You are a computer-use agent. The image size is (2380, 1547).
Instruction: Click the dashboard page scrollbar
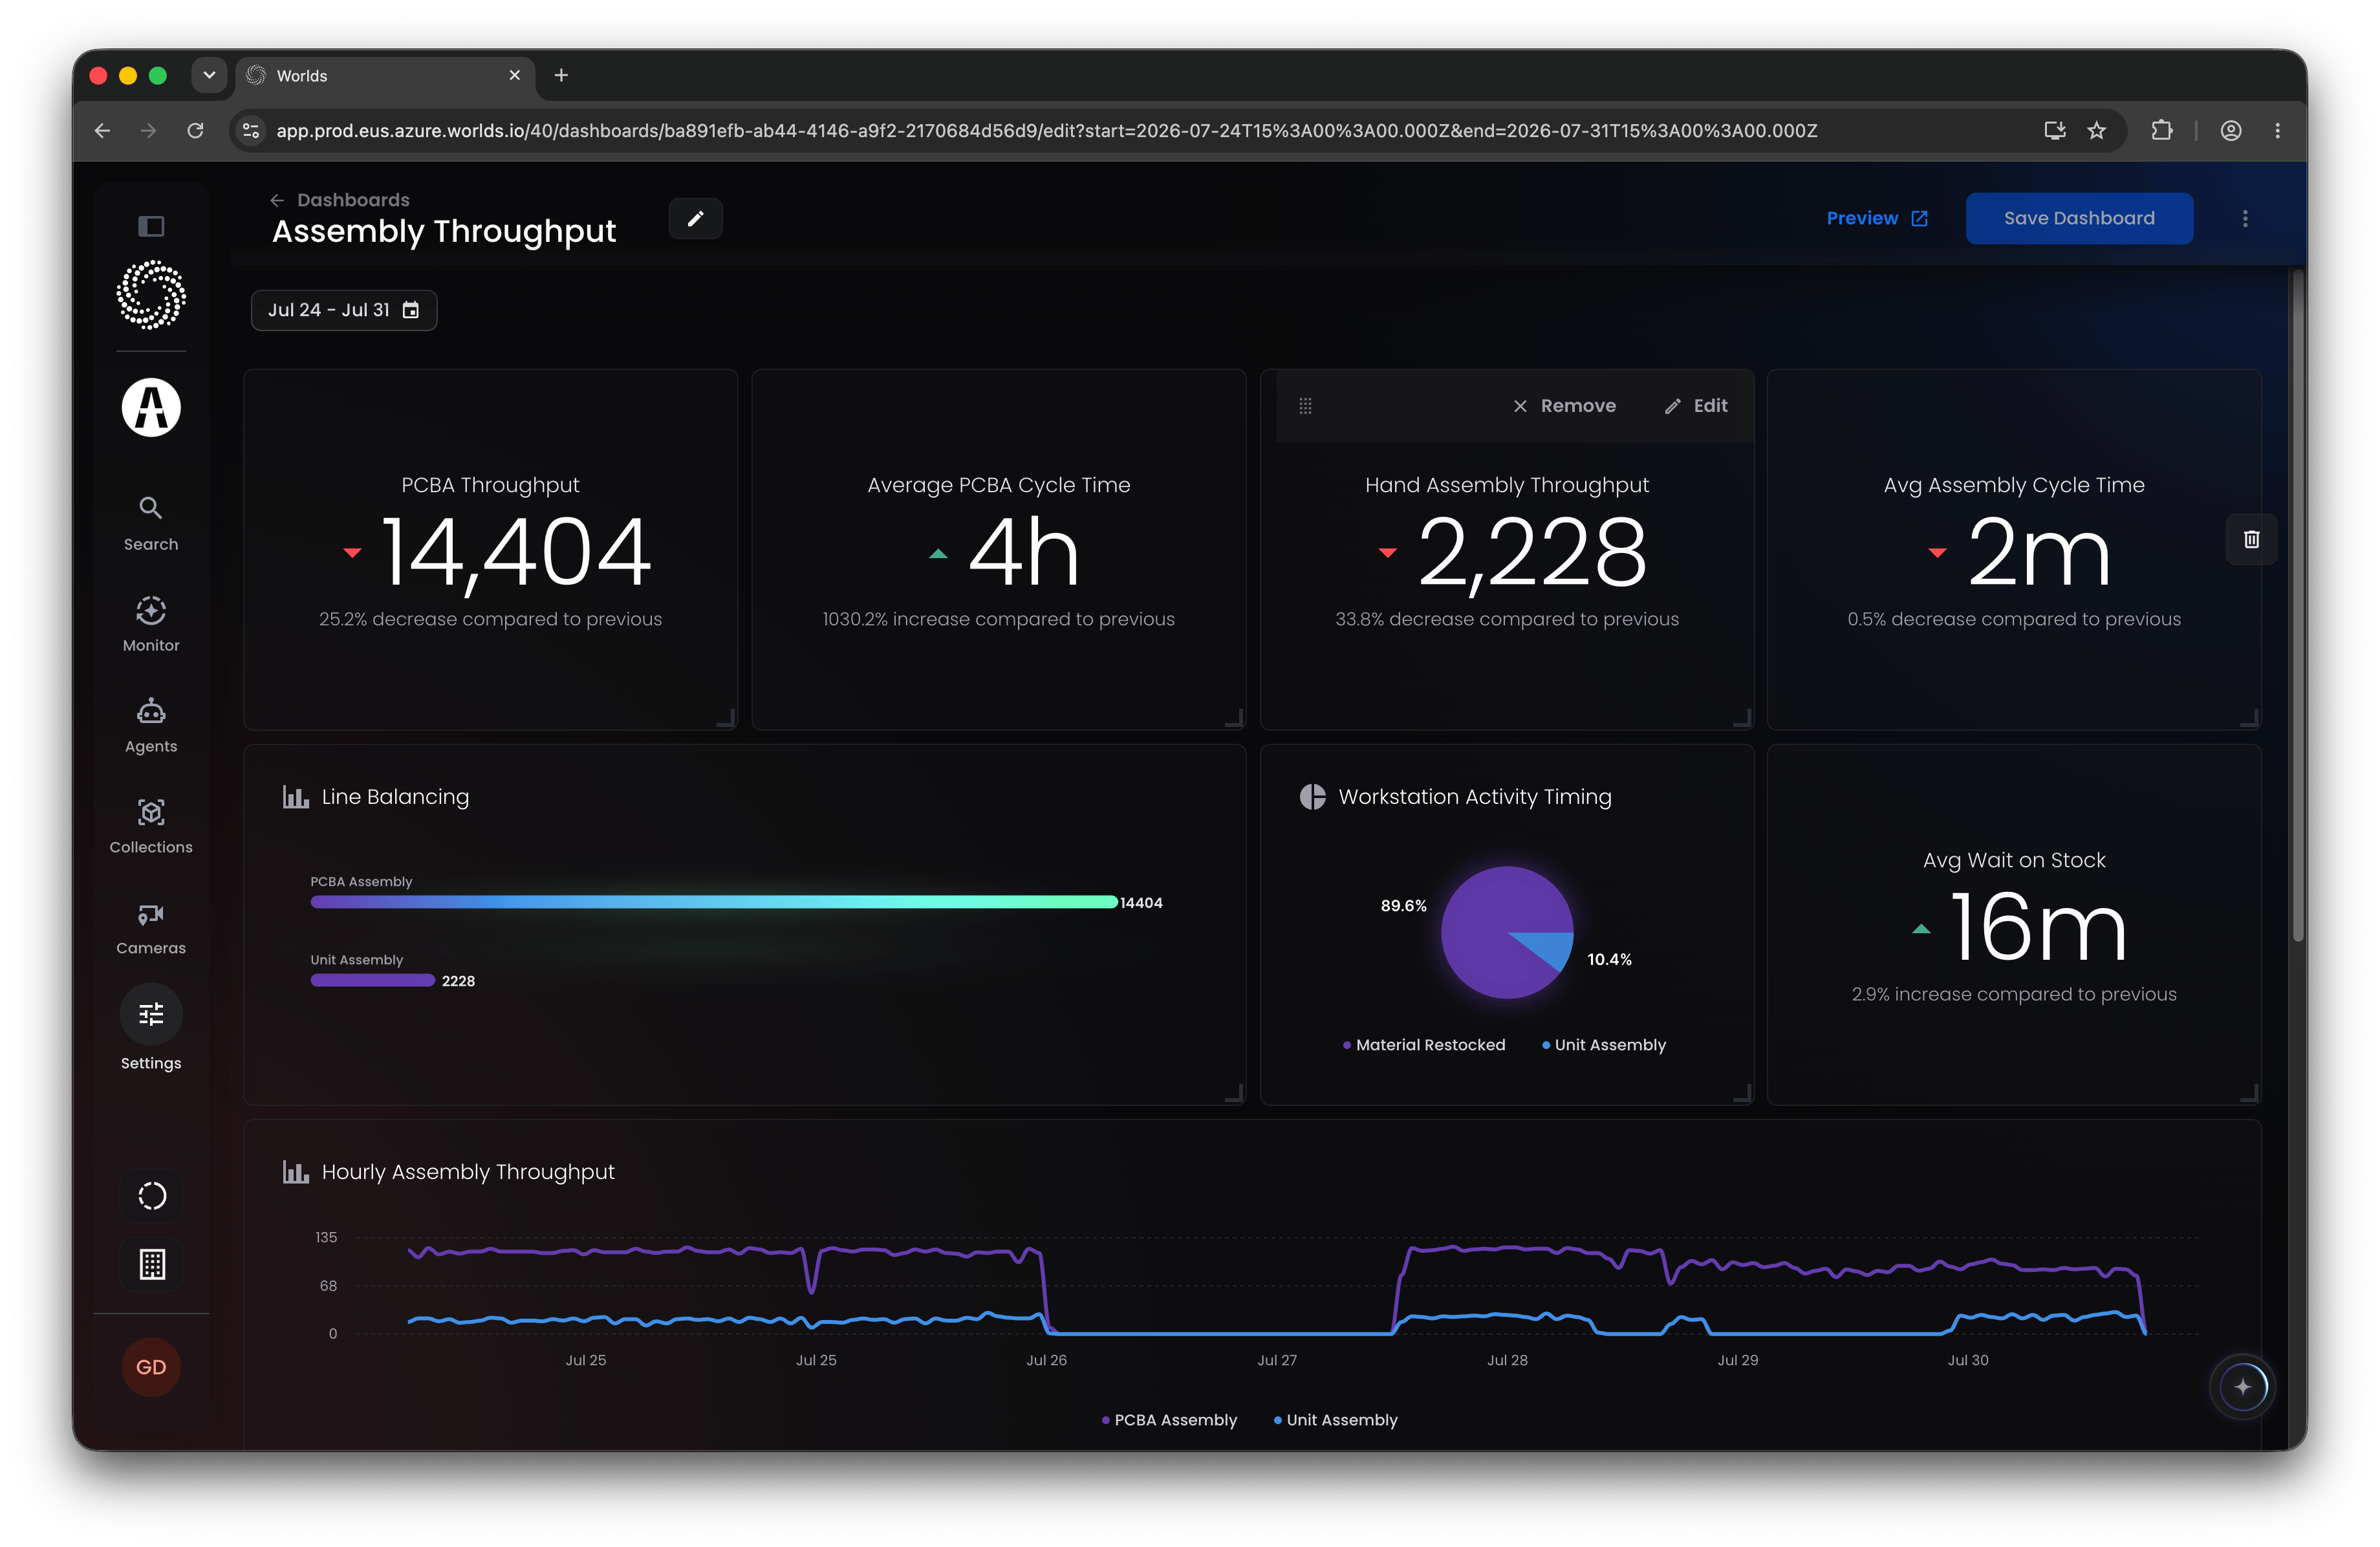pyautogui.click(x=2297, y=605)
